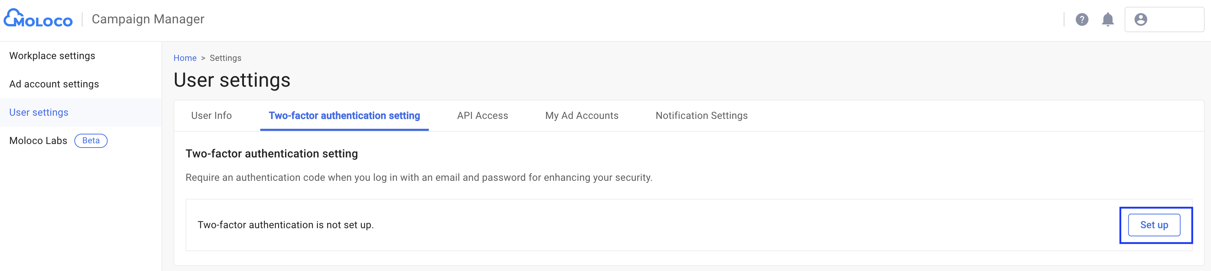
Task: Open the My Ad Accounts tab
Action: coord(581,116)
